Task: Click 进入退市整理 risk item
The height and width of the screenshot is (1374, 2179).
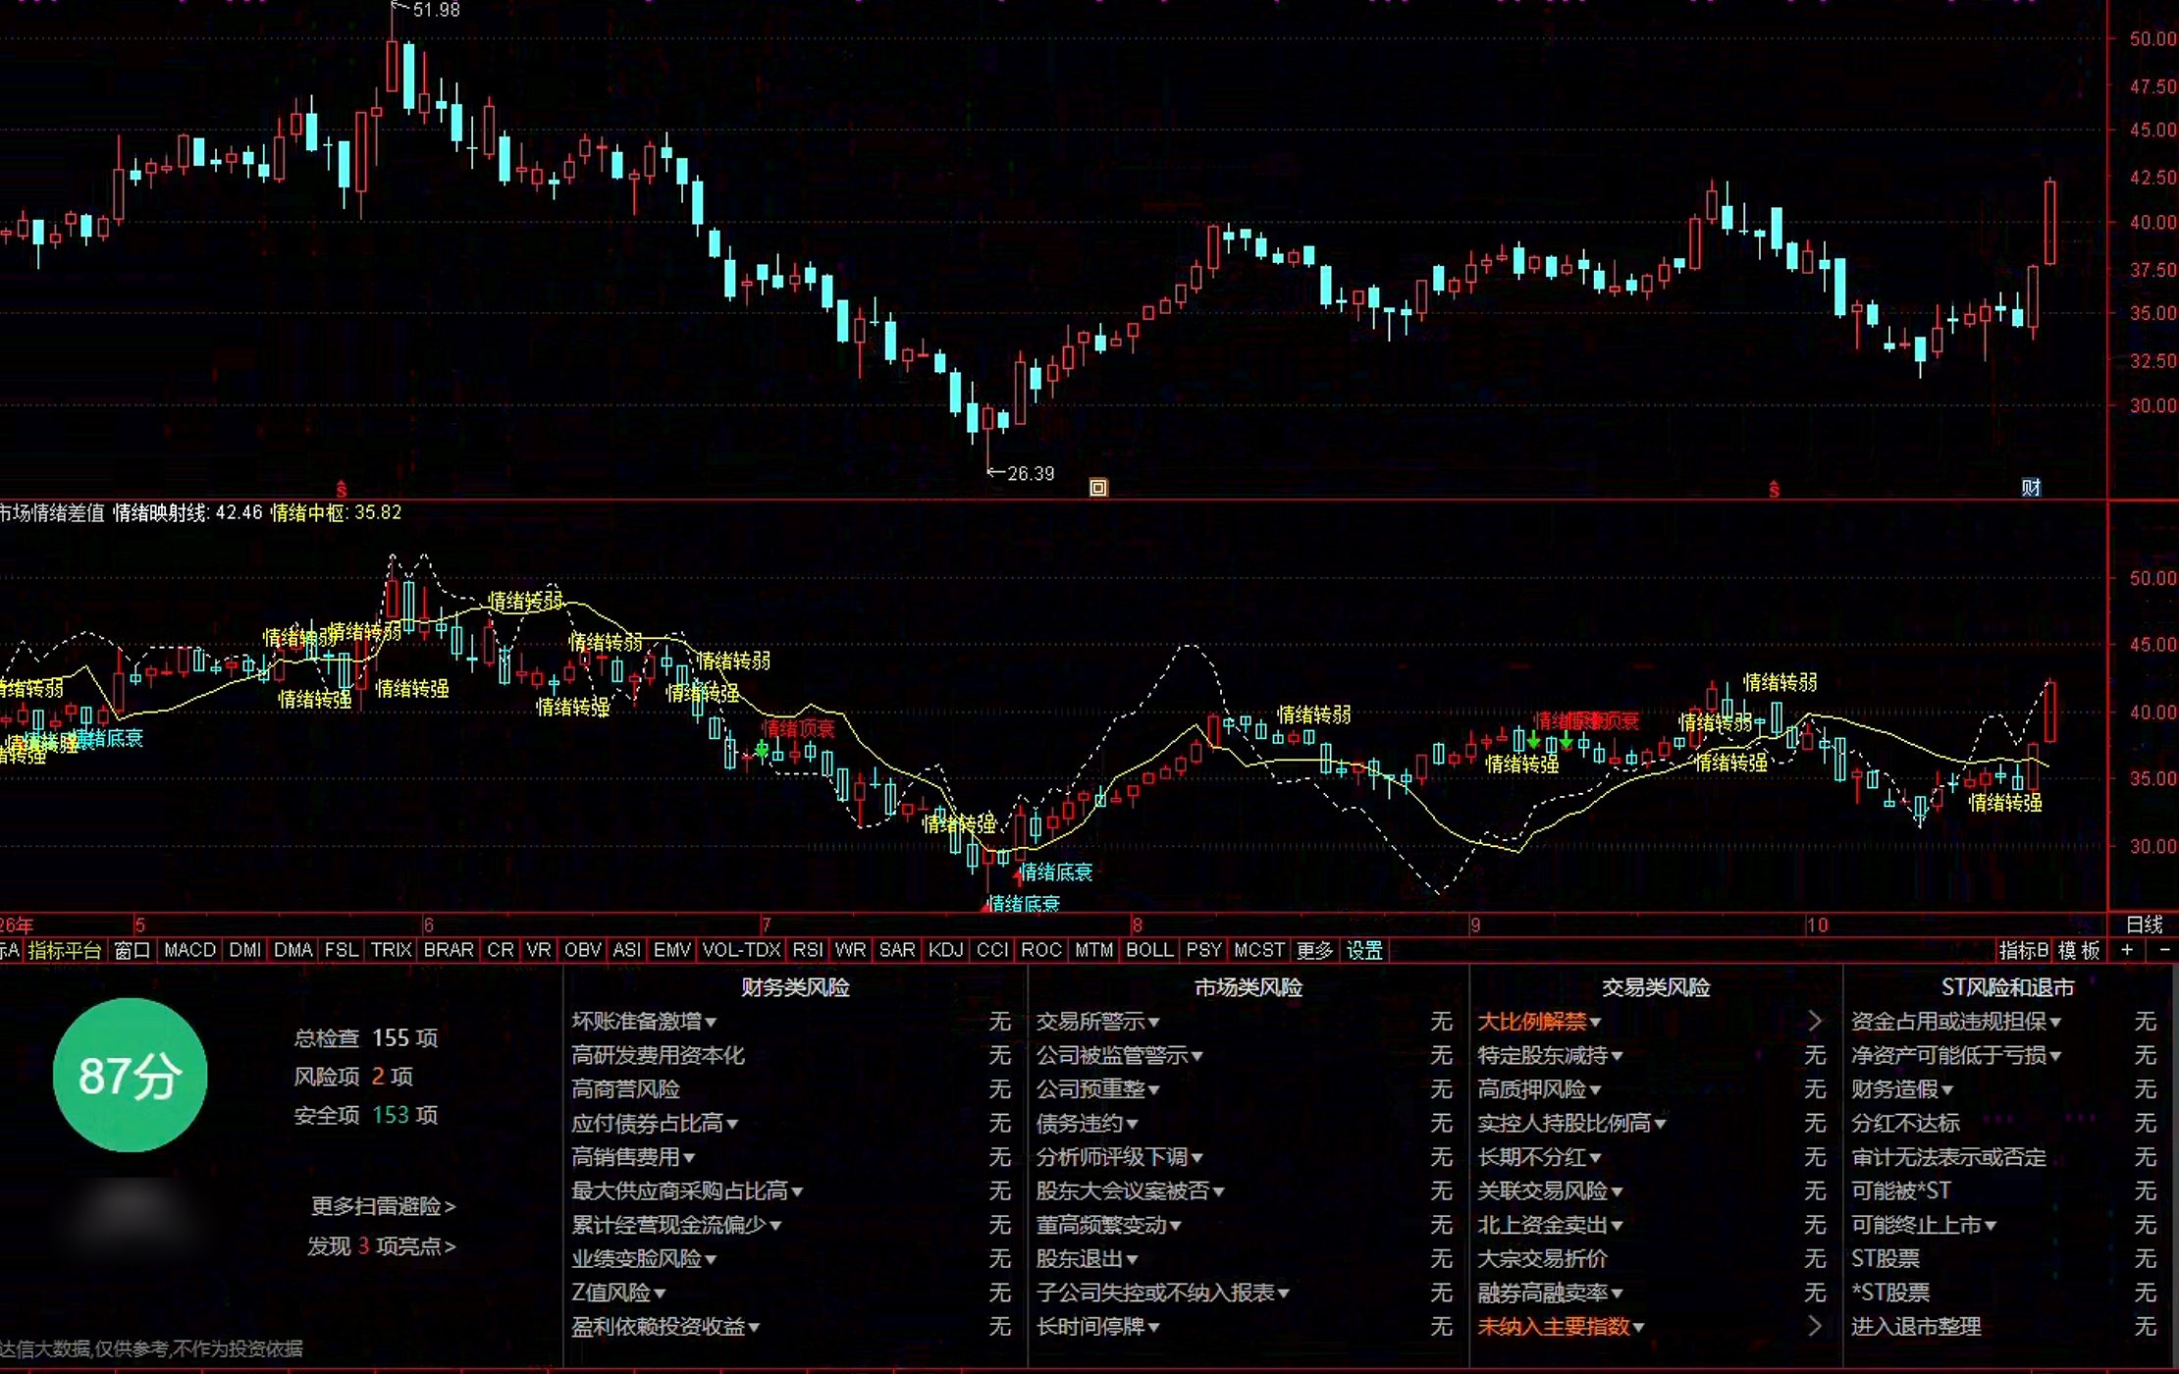Action: click(x=1916, y=1327)
